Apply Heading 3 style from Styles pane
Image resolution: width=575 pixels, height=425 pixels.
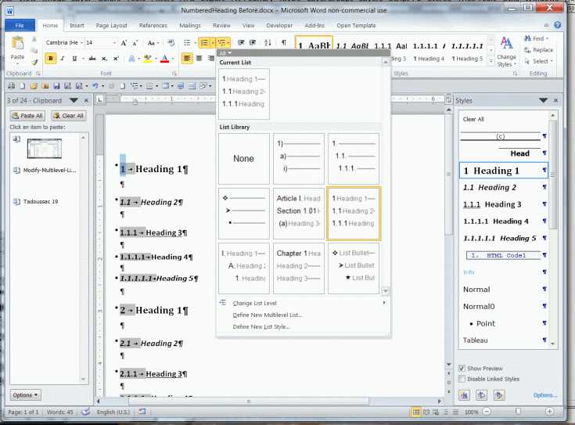click(504, 204)
